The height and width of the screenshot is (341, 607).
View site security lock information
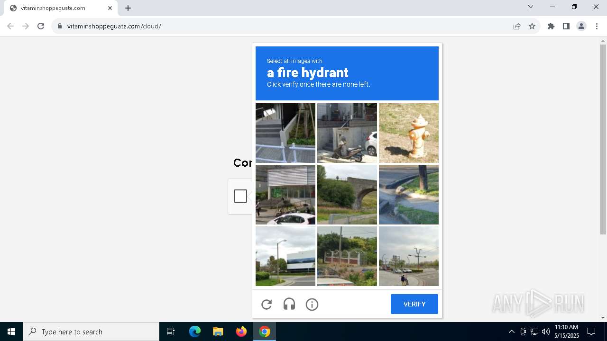[60, 26]
